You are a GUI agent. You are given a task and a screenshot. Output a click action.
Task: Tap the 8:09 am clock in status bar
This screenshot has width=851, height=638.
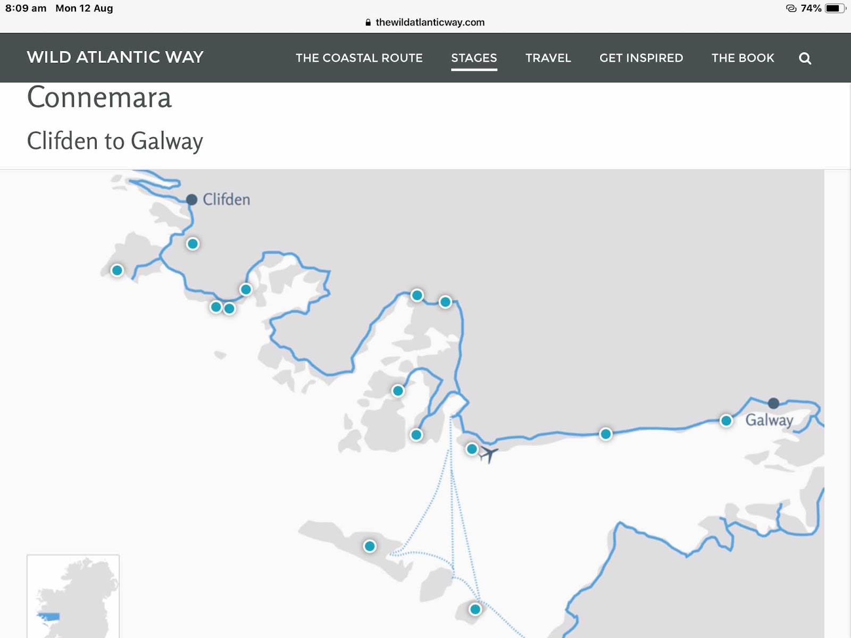point(26,9)
